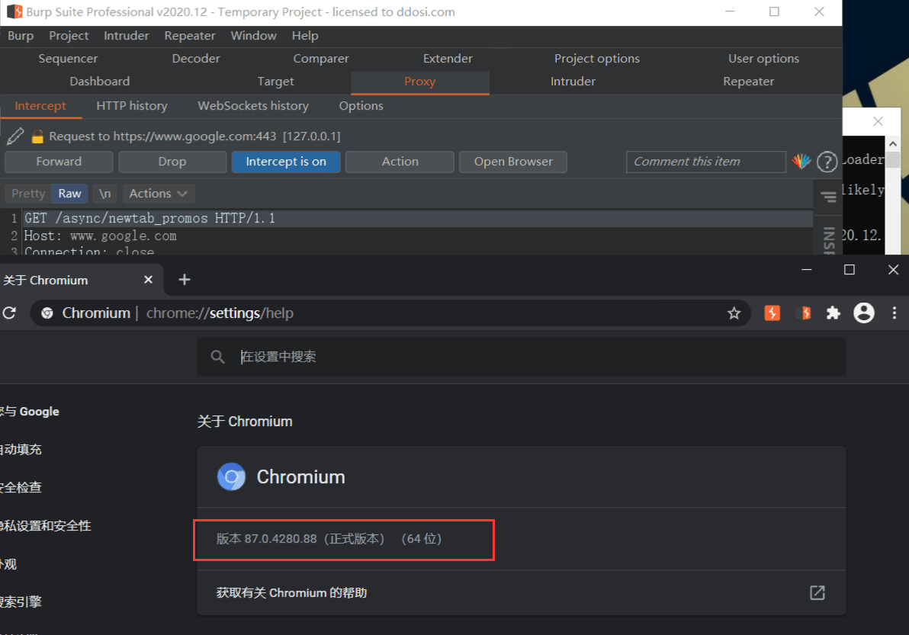This screenshot has width=909, height=635.
Task: Open the Project menu
Action: click(x=69, y=36)
